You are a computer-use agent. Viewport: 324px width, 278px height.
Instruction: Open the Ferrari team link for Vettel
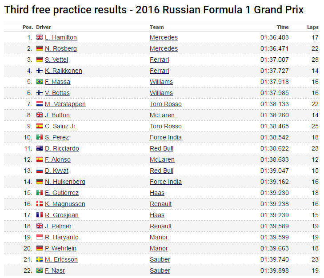(x=159, y=60)
